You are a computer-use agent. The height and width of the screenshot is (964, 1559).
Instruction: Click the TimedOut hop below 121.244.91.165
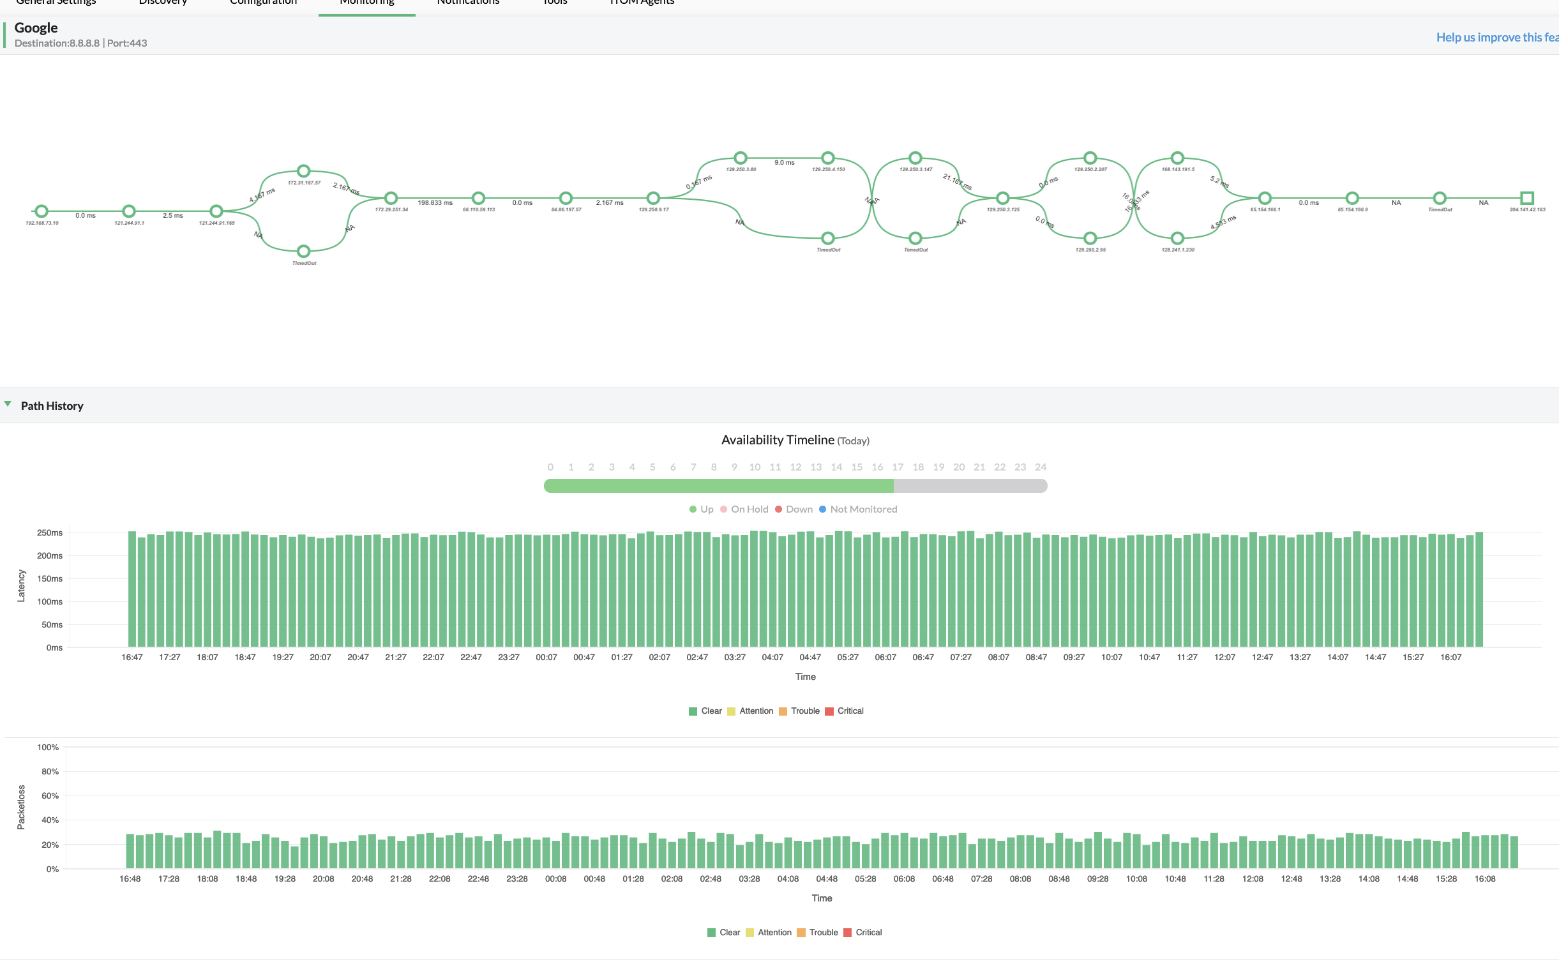[x=304, y=250]
